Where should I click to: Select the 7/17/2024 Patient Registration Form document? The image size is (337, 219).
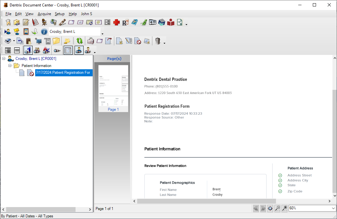tap(63, 73)
